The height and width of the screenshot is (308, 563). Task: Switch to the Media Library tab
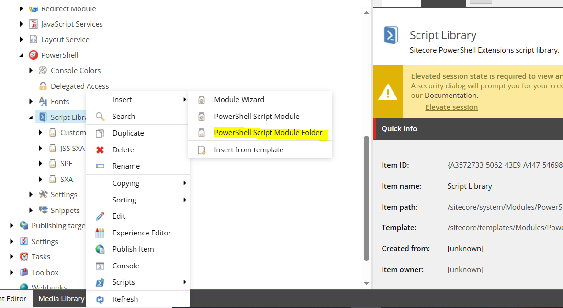(61, 299)
